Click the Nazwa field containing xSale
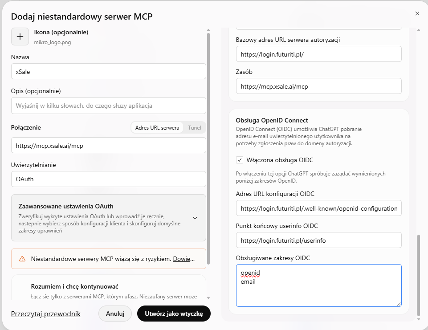Screen dimensions: 428x330 [108, 72]
